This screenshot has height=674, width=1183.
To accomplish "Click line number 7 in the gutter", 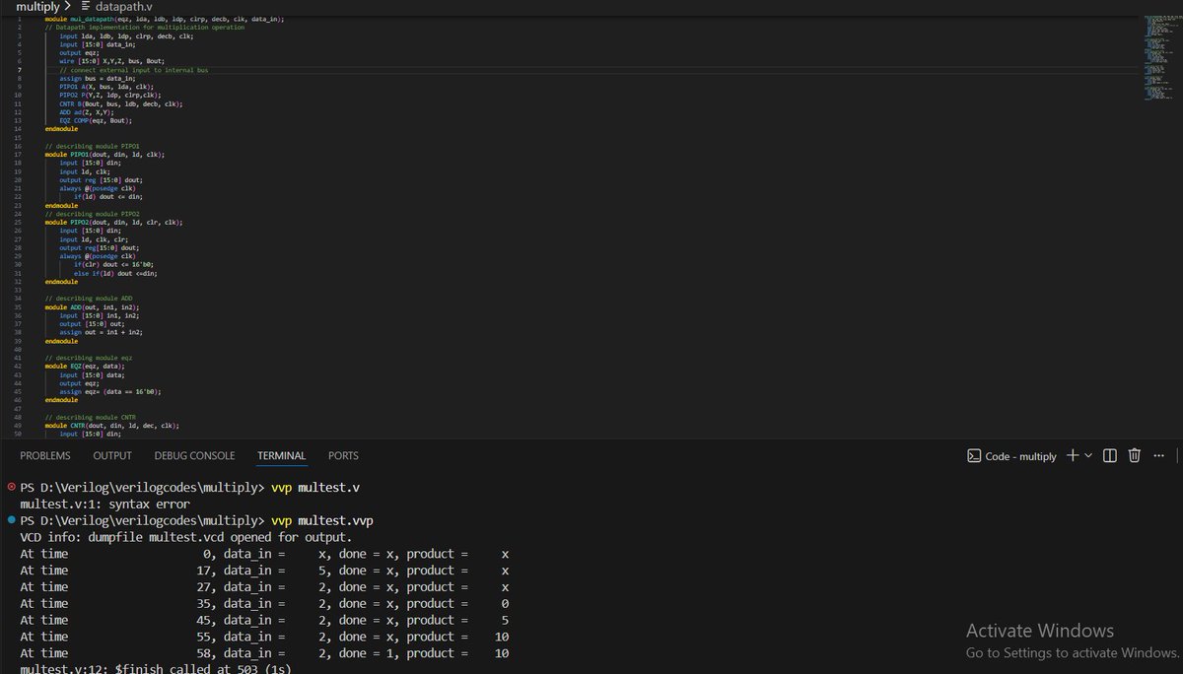I will coord(19,71).
